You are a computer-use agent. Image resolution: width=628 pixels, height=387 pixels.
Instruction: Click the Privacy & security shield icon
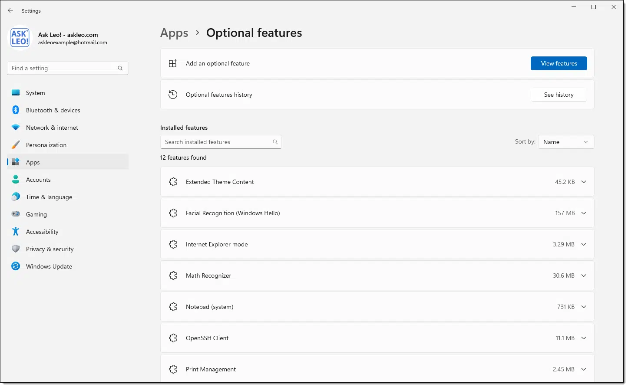[x=16, y=249]
